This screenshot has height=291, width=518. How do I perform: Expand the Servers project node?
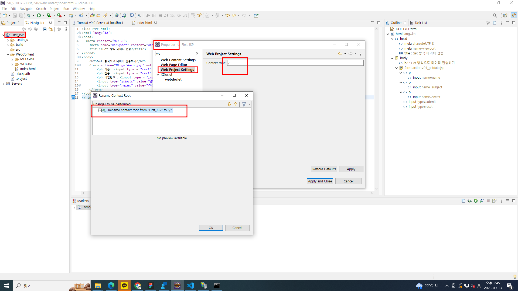4,84
